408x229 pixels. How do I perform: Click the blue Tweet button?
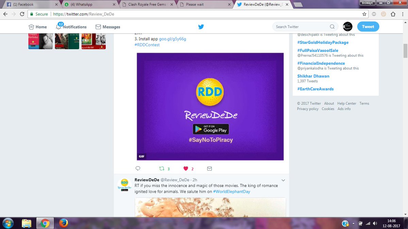[x=368, y=26]
